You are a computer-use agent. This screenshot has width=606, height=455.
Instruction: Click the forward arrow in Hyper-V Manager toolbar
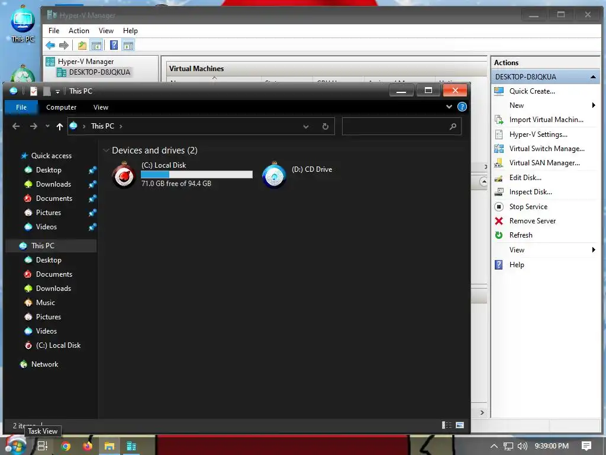(64, 45)
